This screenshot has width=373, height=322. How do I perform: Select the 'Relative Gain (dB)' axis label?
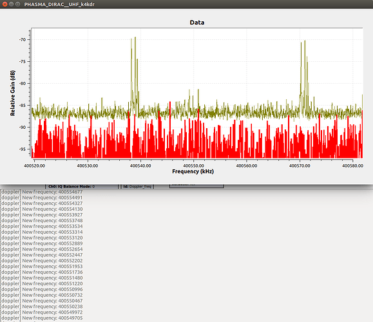pos(13,93)
